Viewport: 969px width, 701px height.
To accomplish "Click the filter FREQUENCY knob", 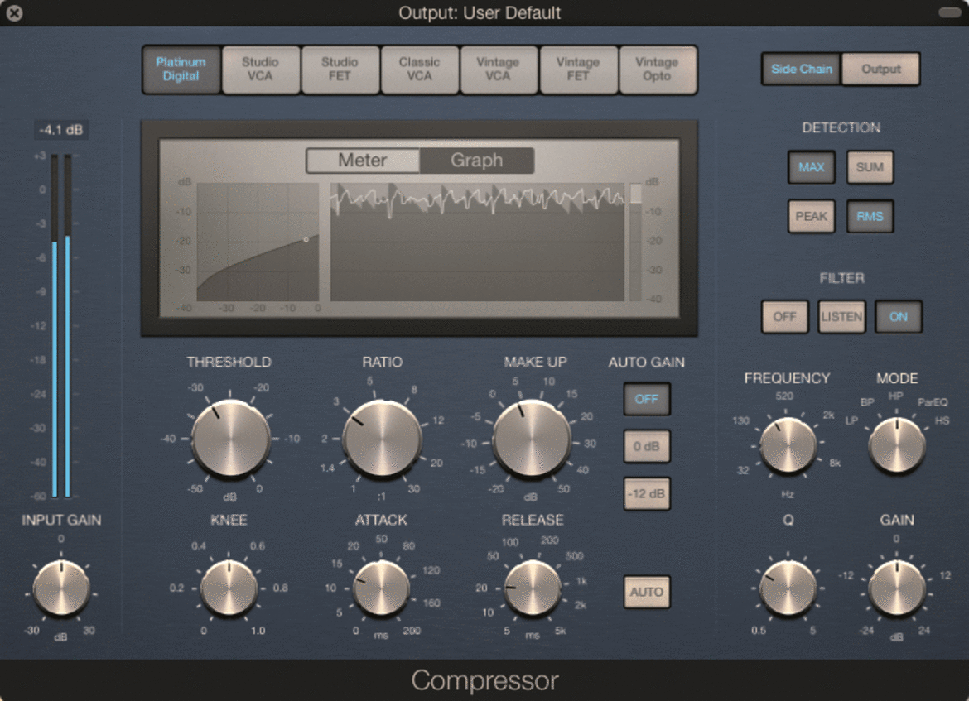I will (x=788, y=445).
